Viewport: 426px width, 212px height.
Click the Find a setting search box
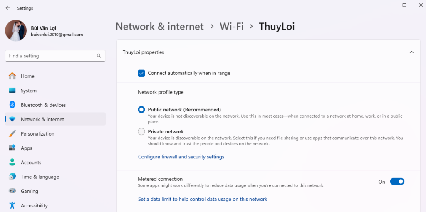[50, 56]
